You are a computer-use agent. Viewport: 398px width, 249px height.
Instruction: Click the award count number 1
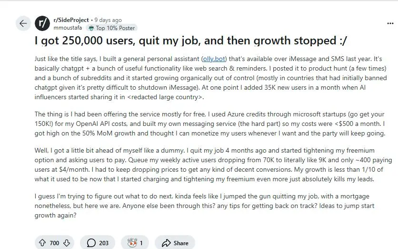pyautogui.click(x=141, y=243)
